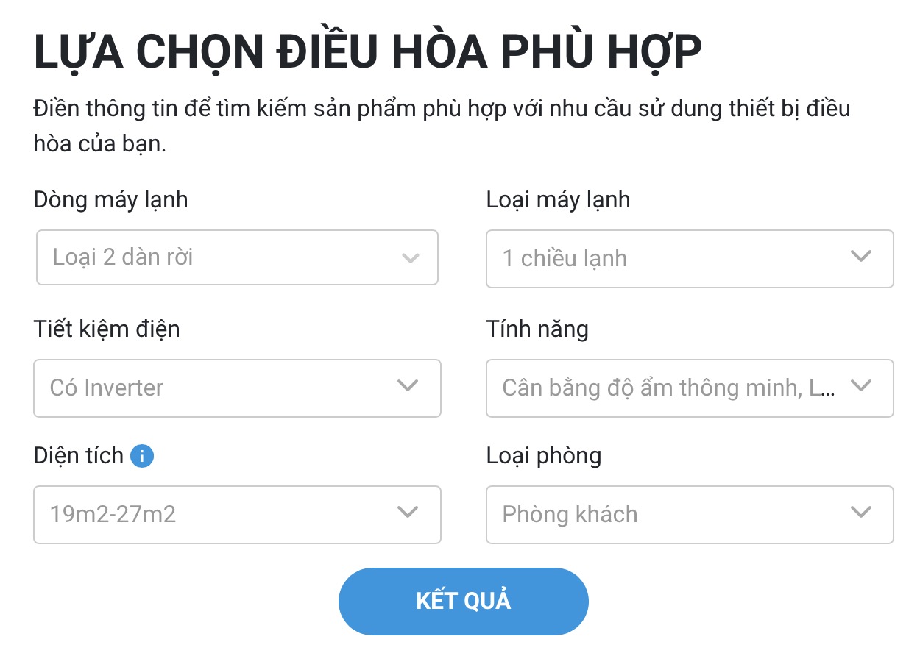Click the '19m2-27m2' selected value

[113, 514]
